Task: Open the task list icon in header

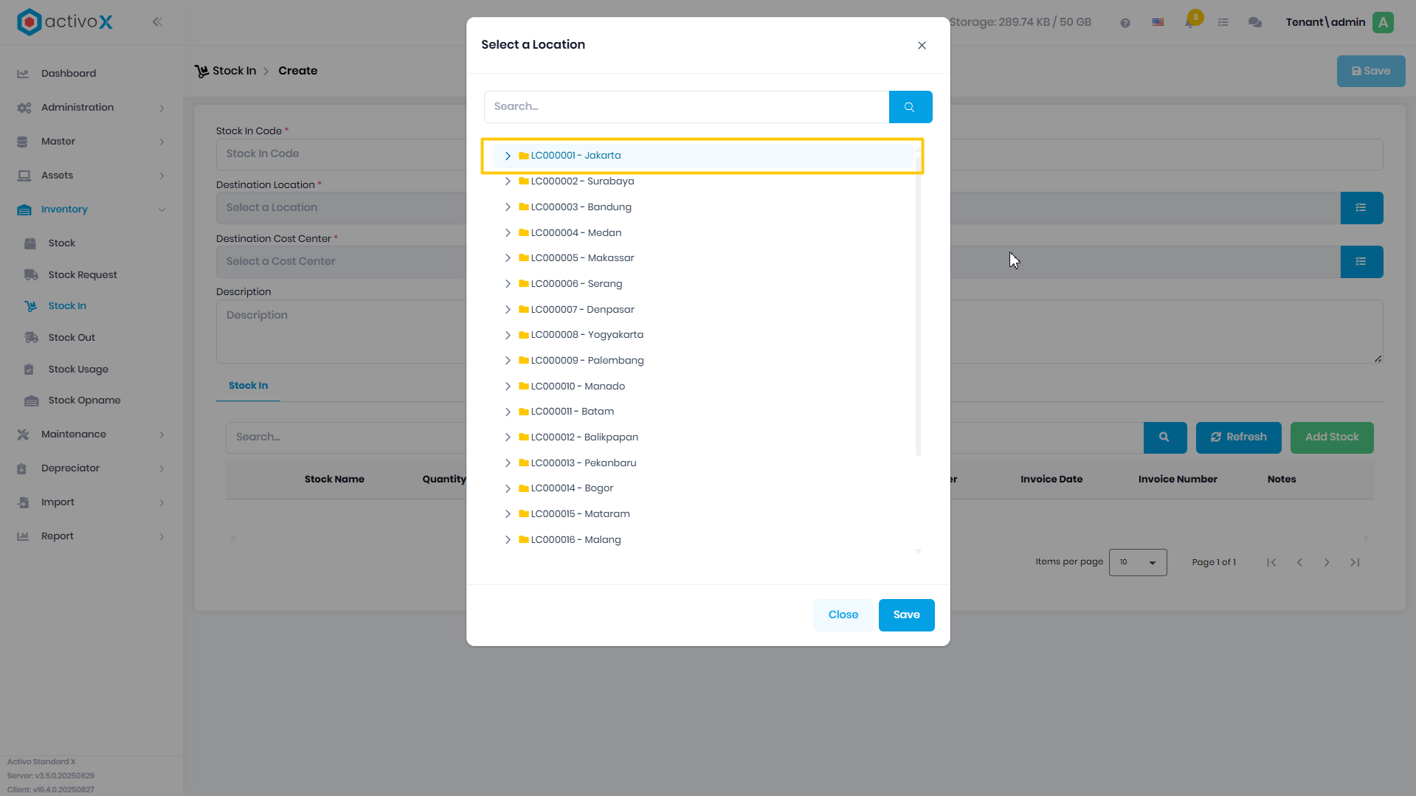Action: (1223, 23)
